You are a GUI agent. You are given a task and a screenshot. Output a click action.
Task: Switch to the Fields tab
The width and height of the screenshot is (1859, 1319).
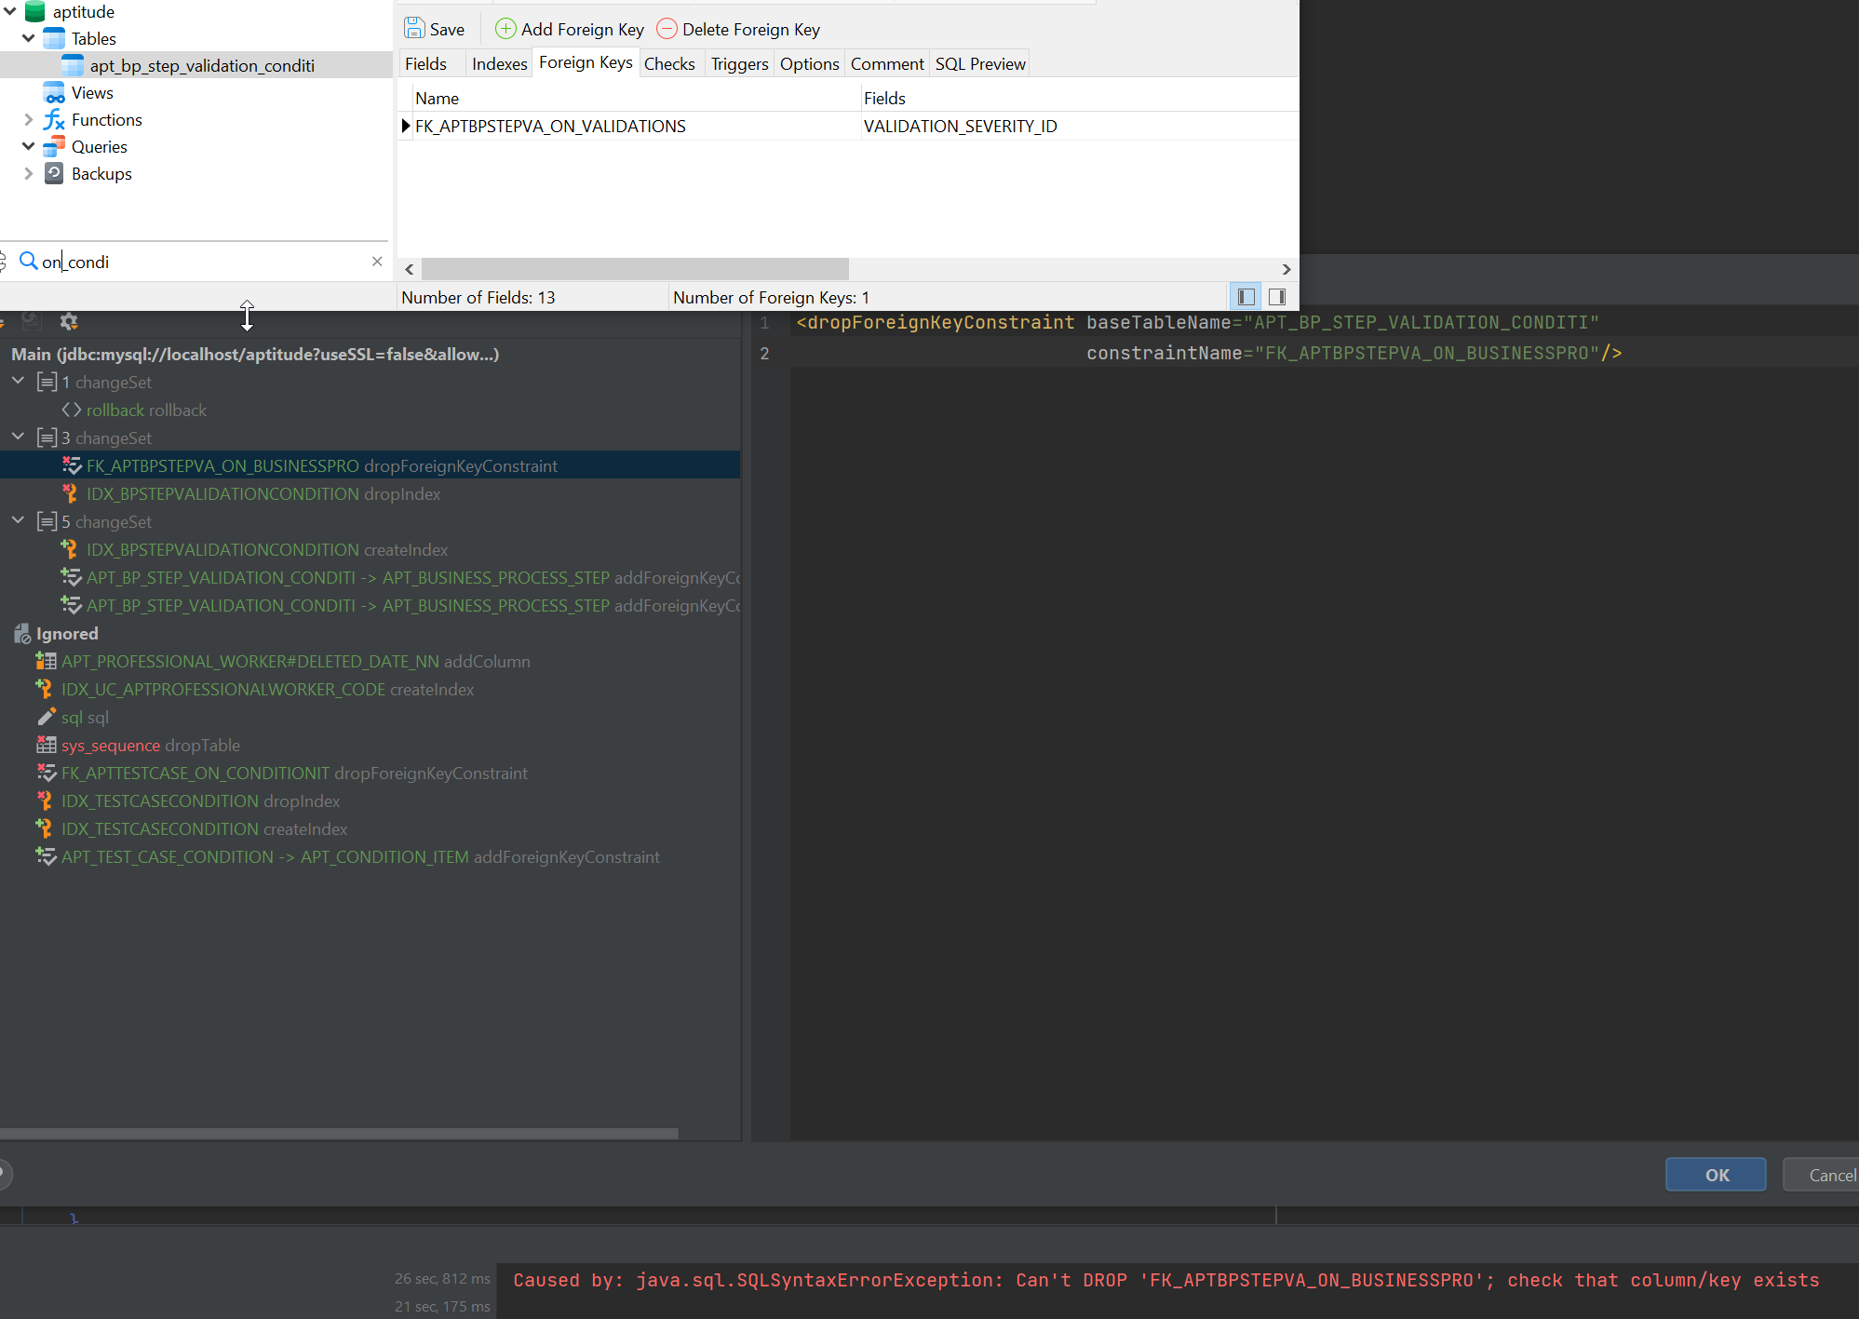[x=425, y=63]
